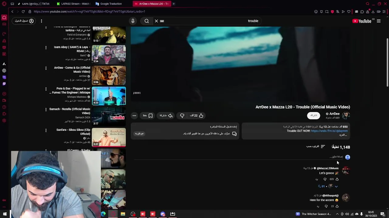Click the Share arrow button
389x218 pixels.
pyautogui.click(x=166, y=115)
